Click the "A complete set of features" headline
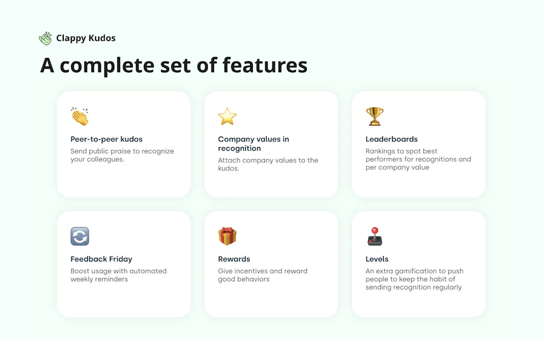Image resolution: width=544 pixels, height=340 pixels. coord(174,65)
